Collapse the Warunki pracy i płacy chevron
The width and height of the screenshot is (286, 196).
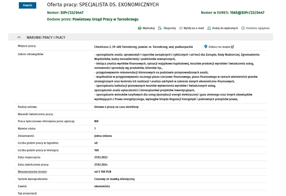coord(19,37)
